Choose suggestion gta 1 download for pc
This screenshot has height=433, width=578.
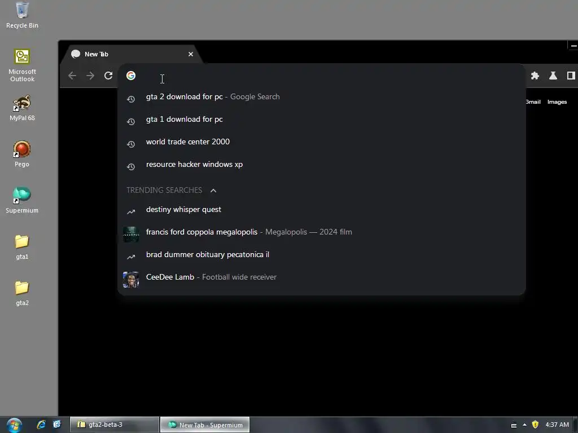point(321,120)
